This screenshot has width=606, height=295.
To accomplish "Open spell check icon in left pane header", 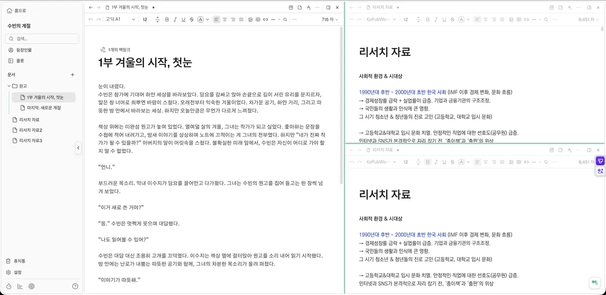I will click(x=308, y=8).
